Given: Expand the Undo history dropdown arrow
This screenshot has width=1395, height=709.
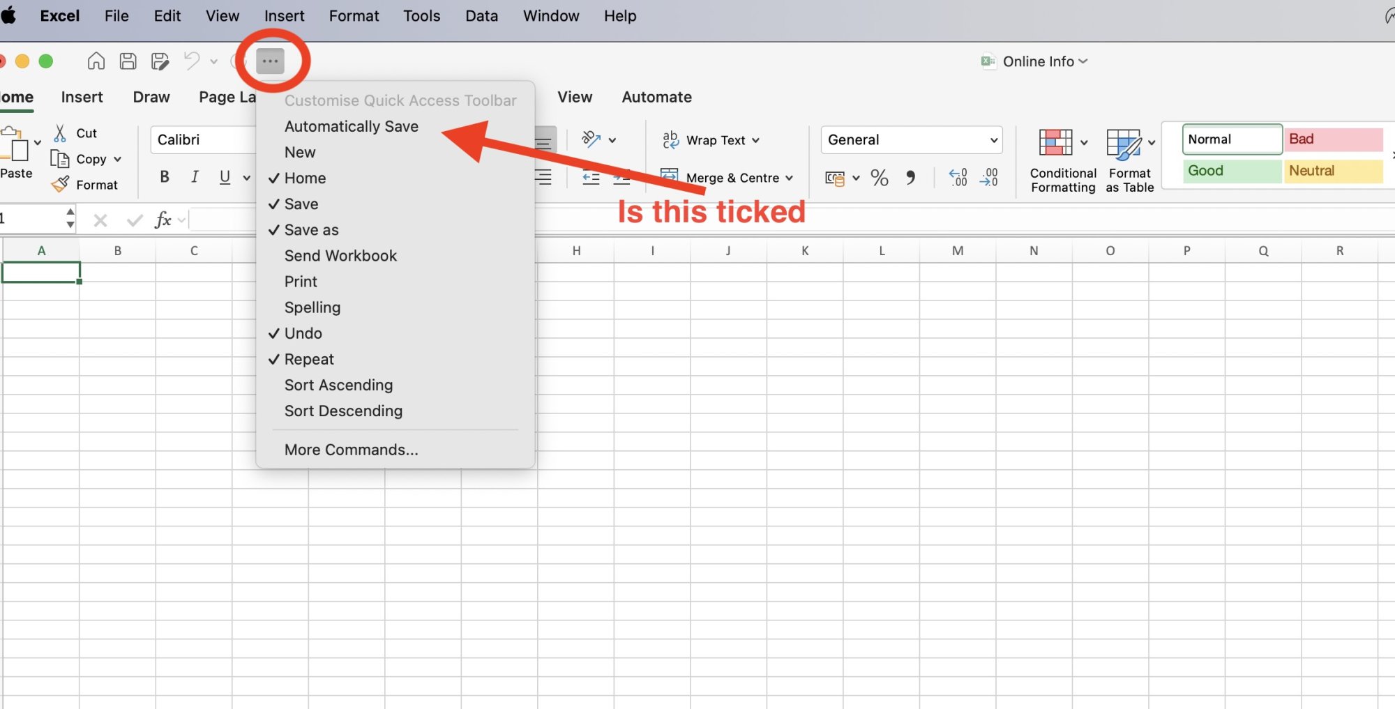Looking at the screenshot, I should [213, 61].
